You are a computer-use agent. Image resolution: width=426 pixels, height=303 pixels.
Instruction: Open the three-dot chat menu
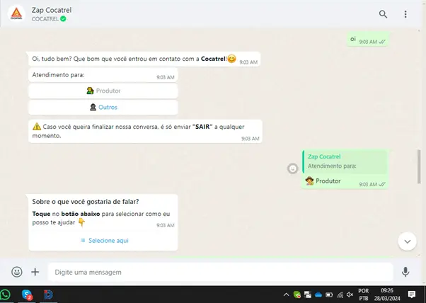pos(405,14)
